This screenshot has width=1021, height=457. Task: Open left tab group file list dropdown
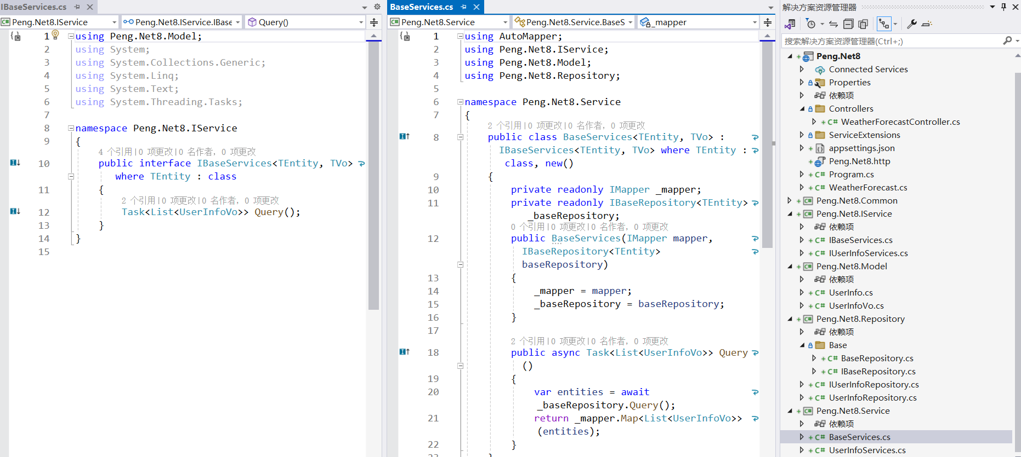point(365,8)
